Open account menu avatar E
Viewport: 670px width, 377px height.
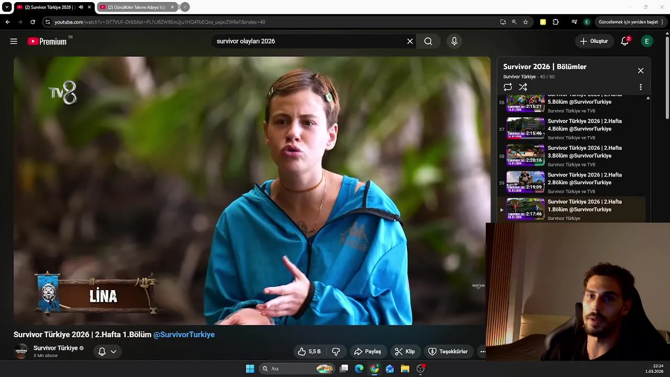647,41
